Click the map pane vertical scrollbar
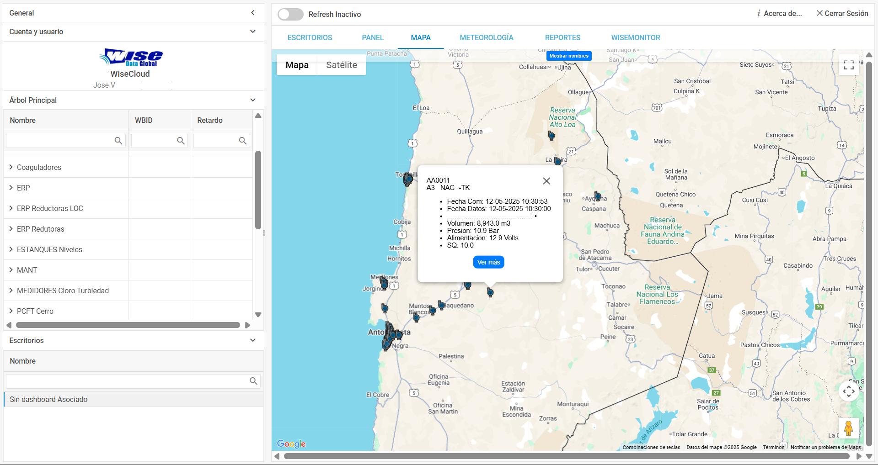Image resolution: width=878 pixels, height=465 pixels. click(869, 254)
